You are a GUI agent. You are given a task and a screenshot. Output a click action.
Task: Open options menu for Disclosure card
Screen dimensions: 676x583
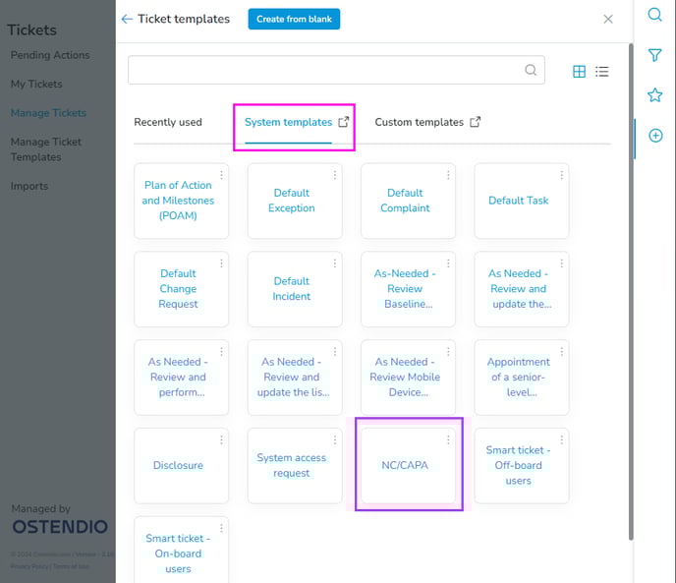click(x=221, y=439)
